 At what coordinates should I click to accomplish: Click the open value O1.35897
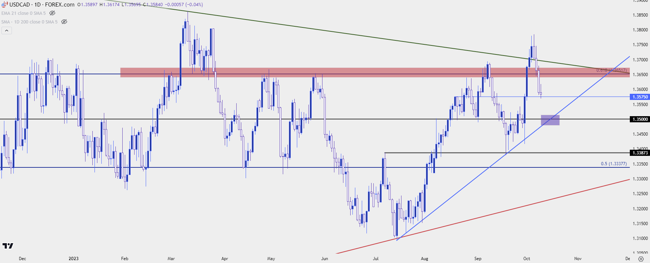pyautogui.click(x=87, y=5)
